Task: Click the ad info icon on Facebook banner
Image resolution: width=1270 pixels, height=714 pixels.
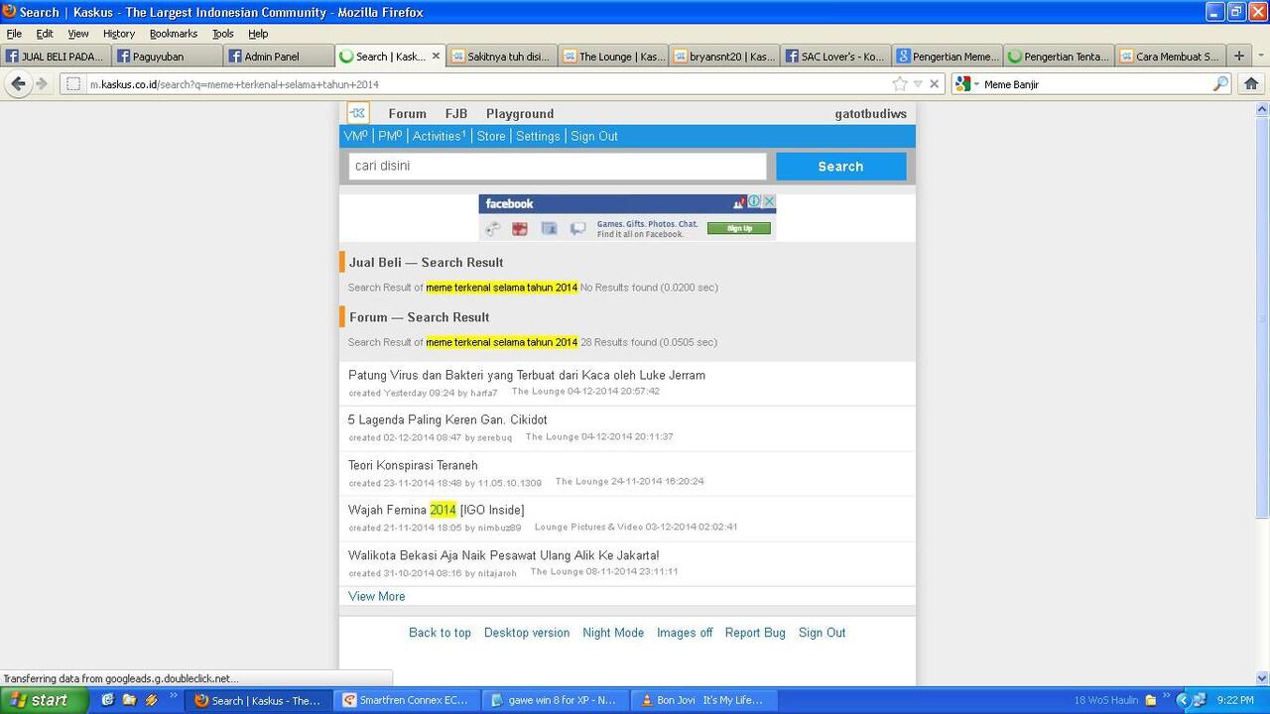Action: click(754, 201)
